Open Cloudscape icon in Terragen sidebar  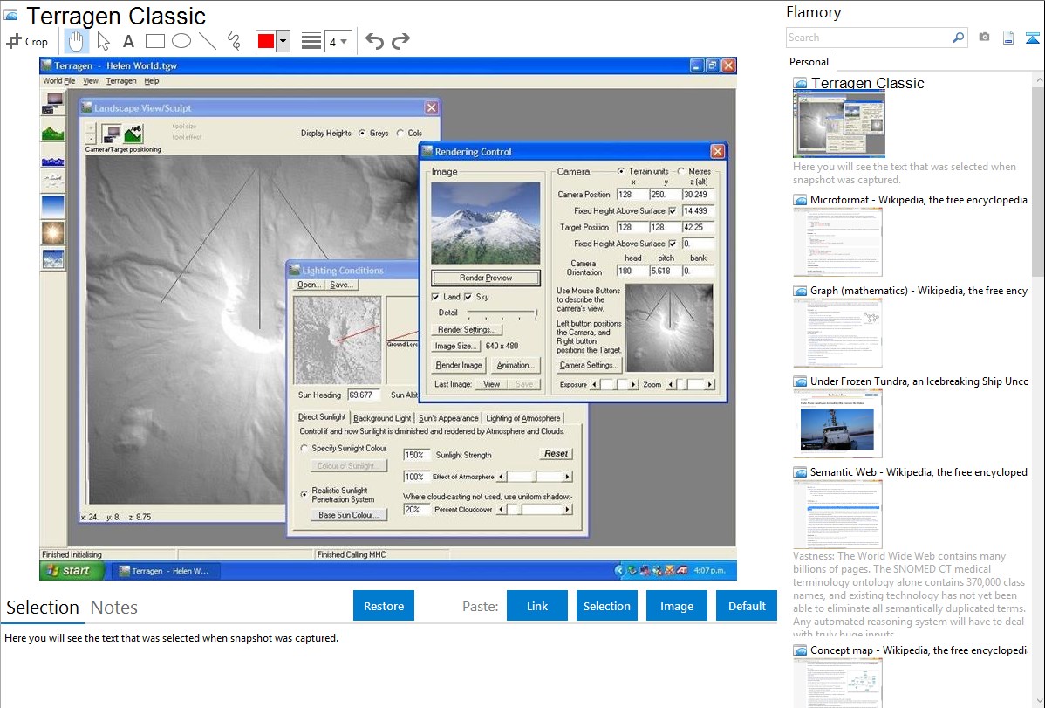(x=53, y=179)
